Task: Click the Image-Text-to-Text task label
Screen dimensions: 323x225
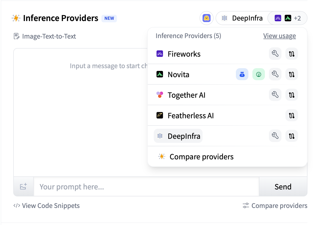Action: [x=49, y=36]
